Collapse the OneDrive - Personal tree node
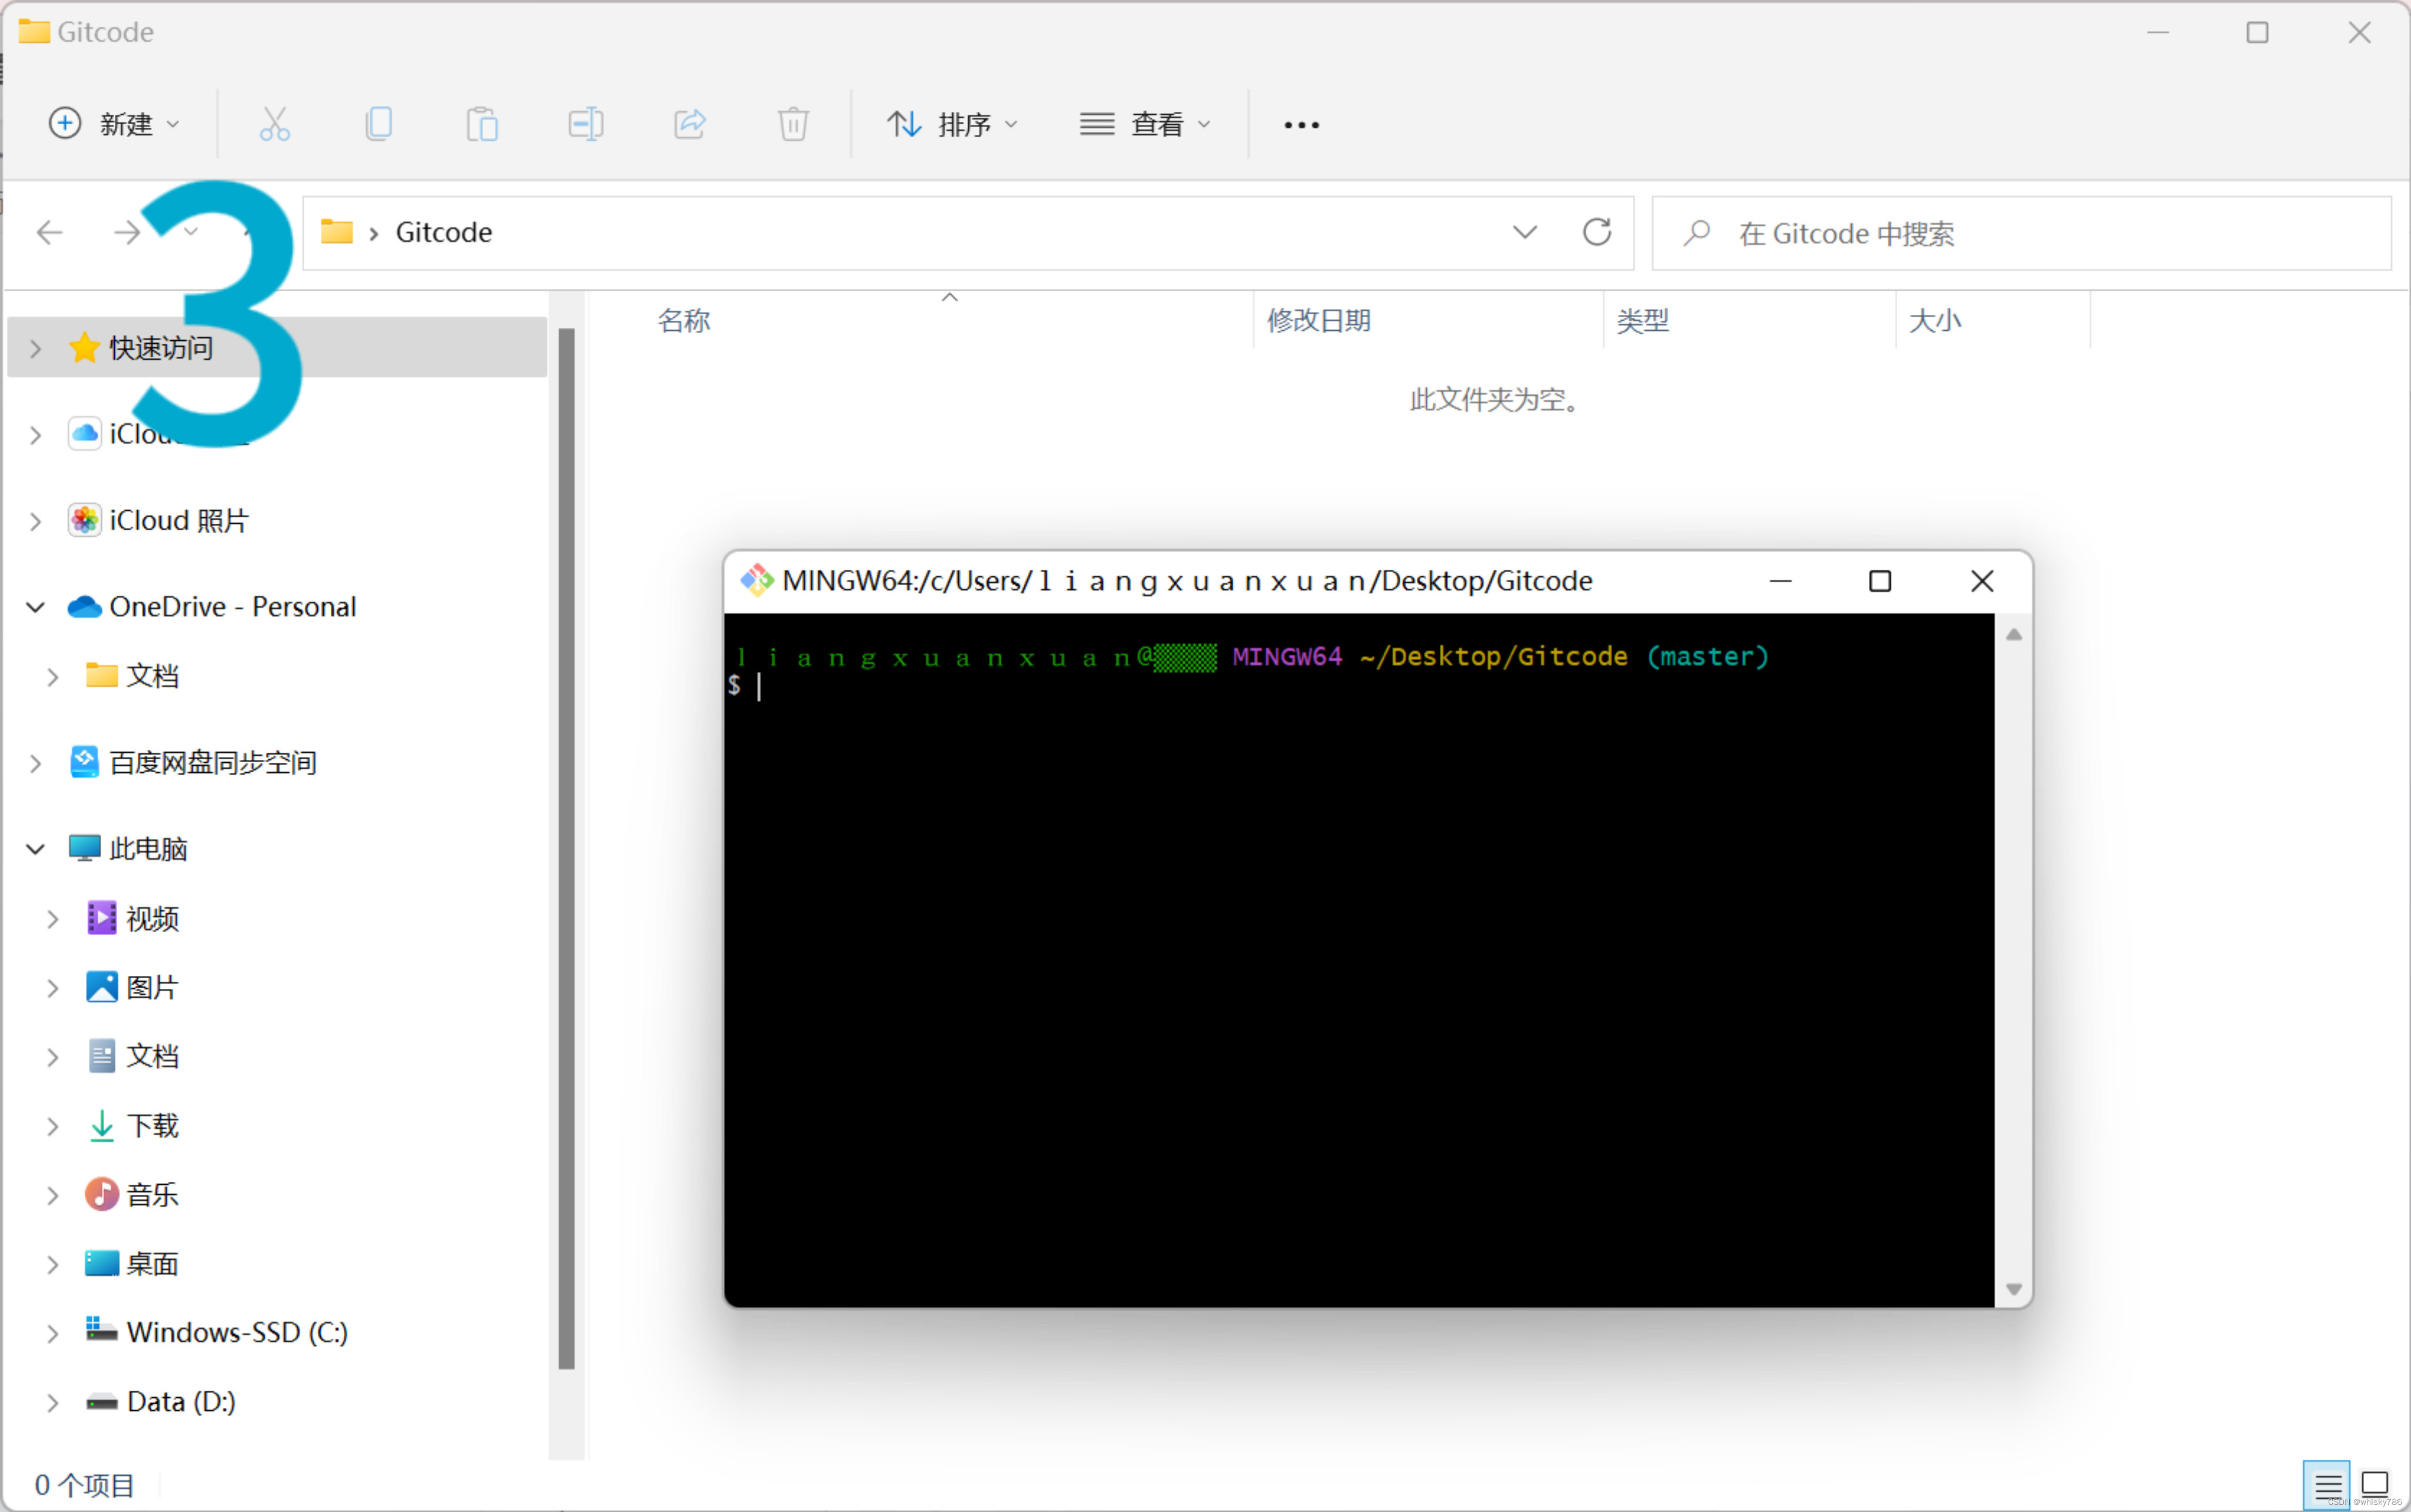 (35, 607)
